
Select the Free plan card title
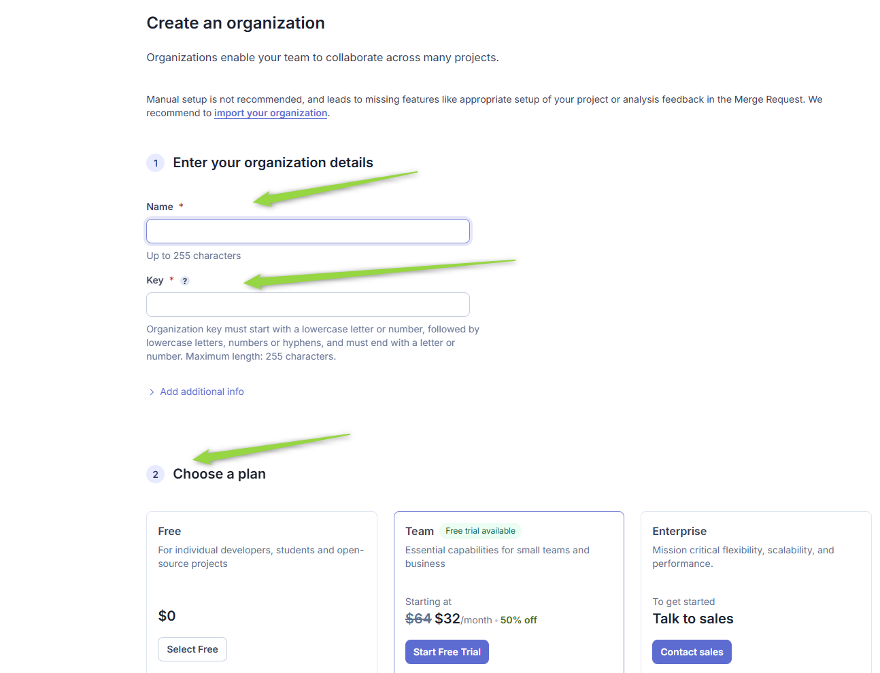point(169,532)
